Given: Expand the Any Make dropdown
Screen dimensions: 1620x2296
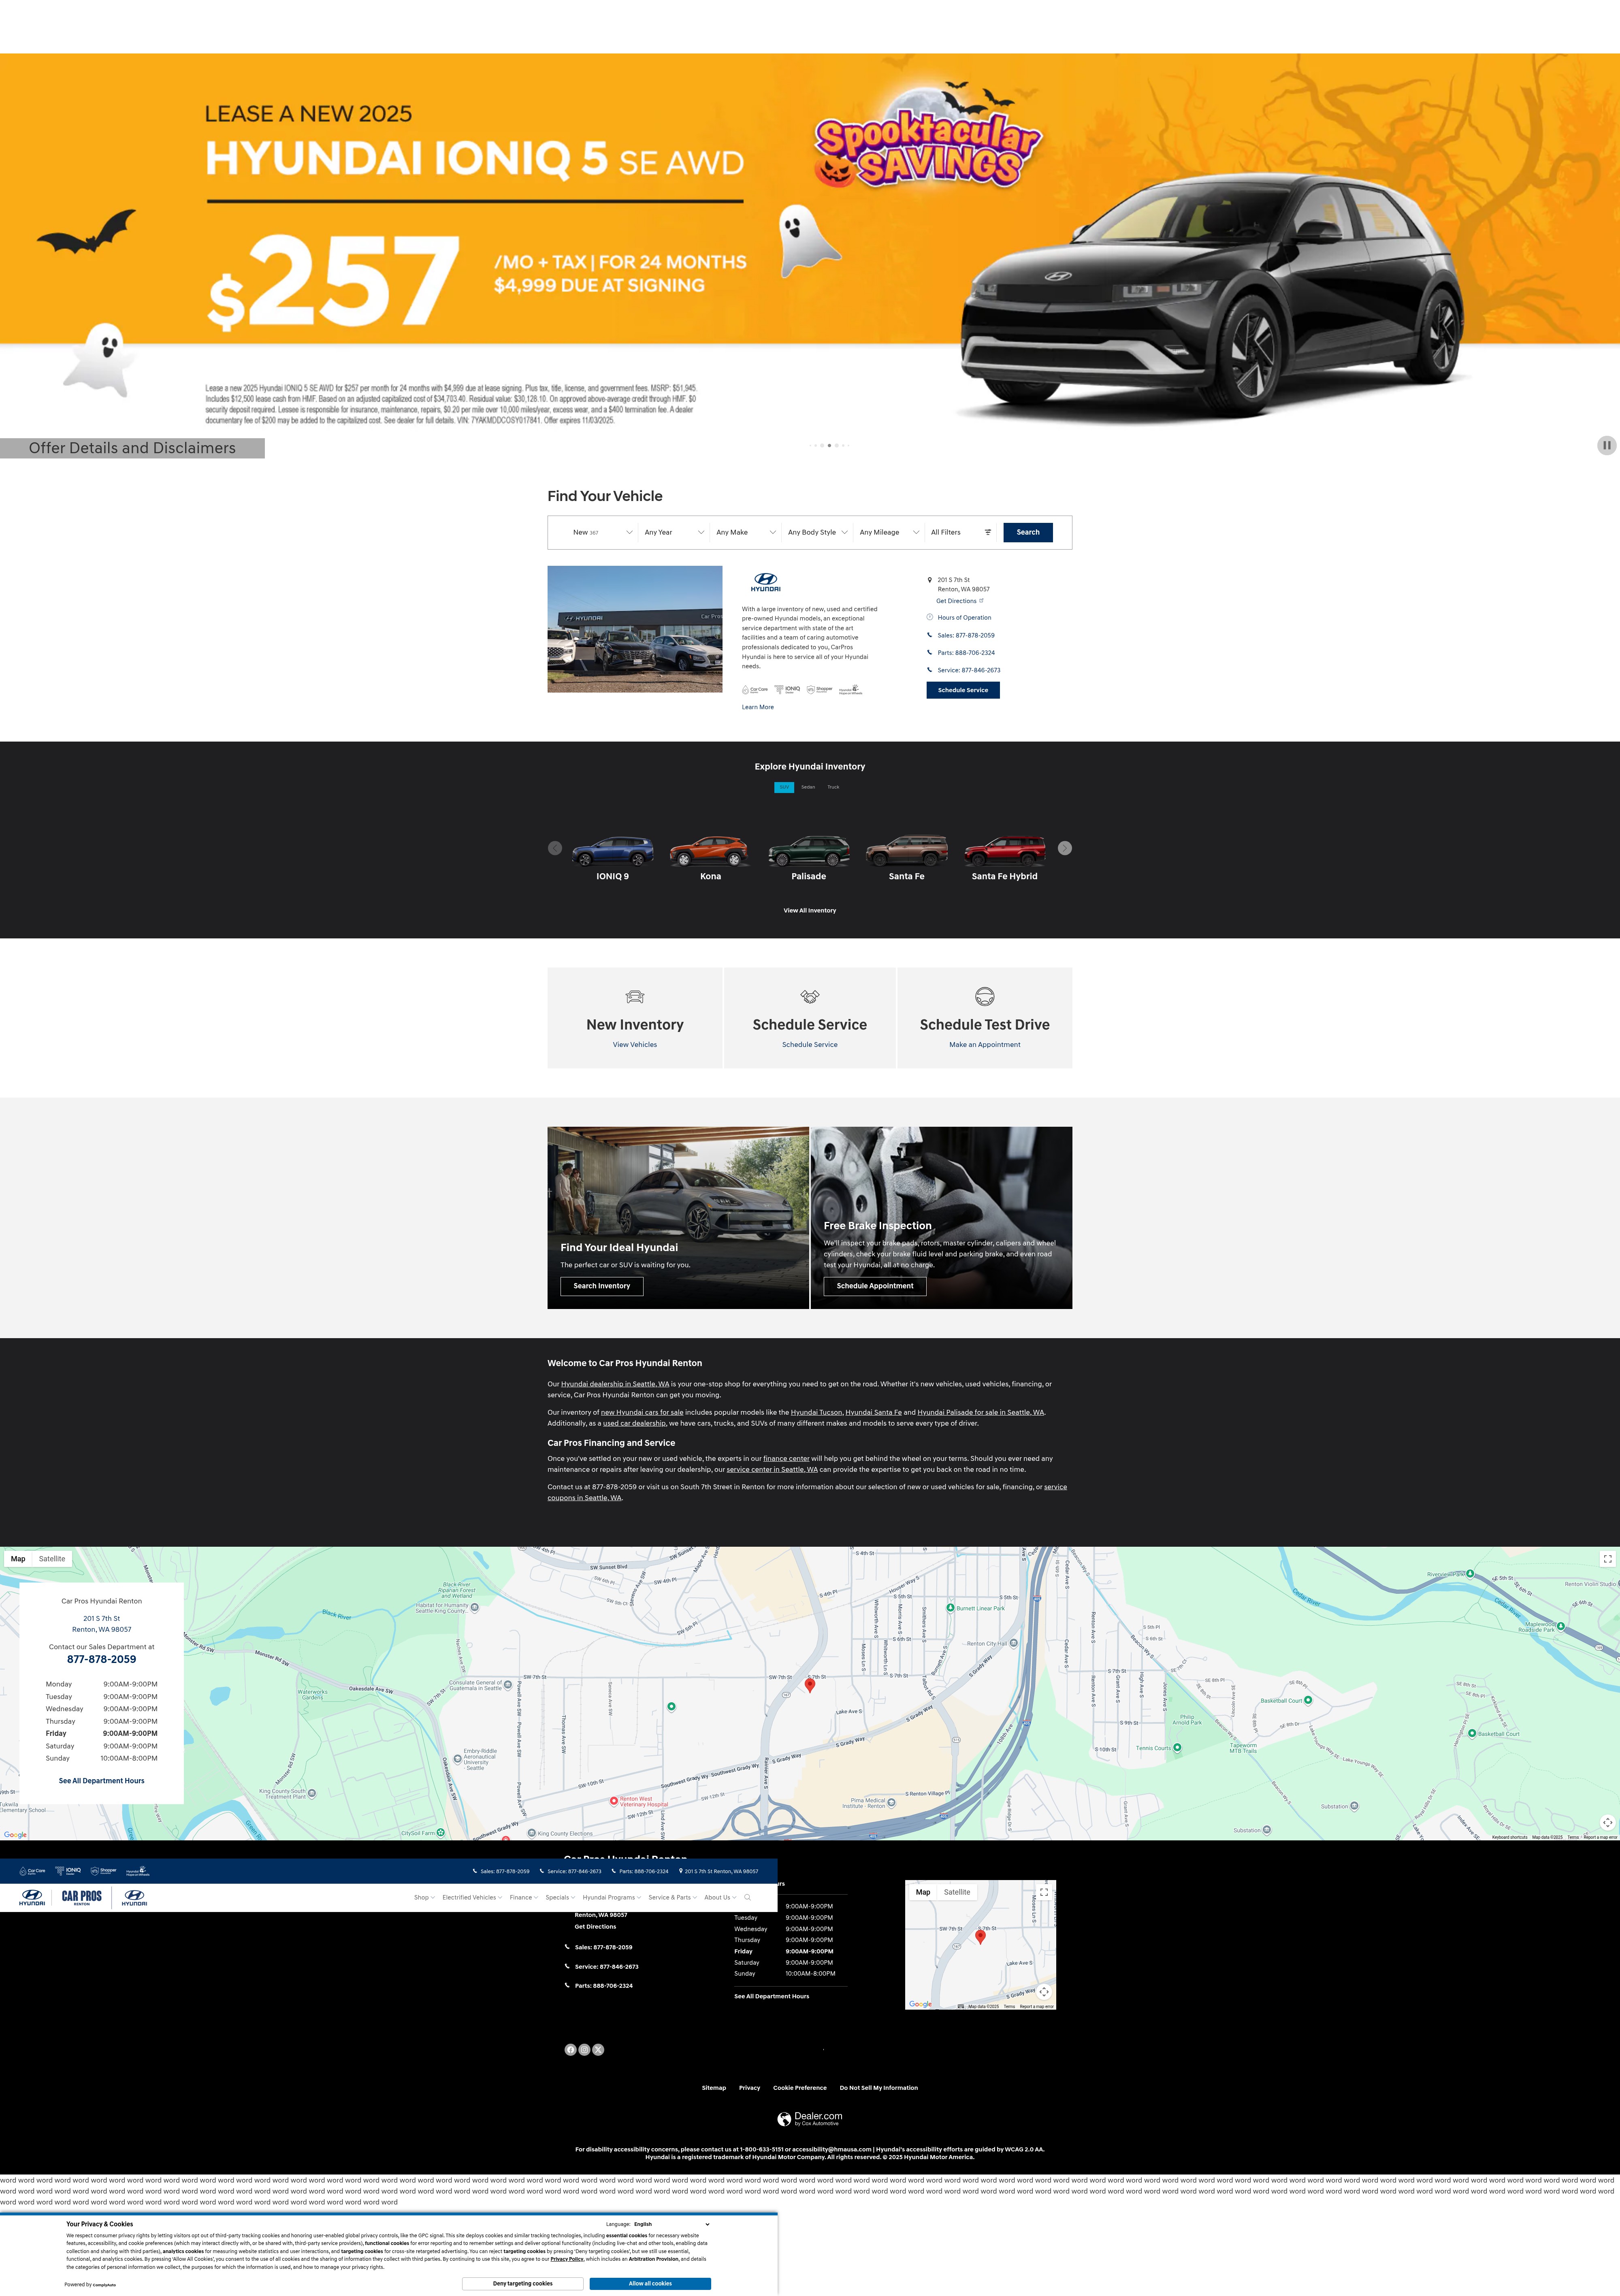Looking at the screenshot, I should pyautogui.click(x=746, y=532).
